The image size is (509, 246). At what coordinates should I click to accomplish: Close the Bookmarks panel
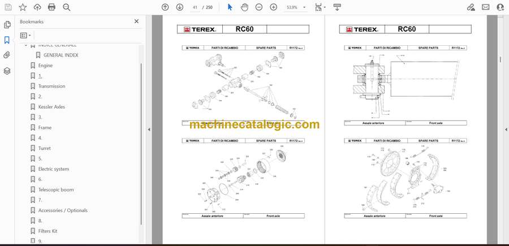(136, 21)
